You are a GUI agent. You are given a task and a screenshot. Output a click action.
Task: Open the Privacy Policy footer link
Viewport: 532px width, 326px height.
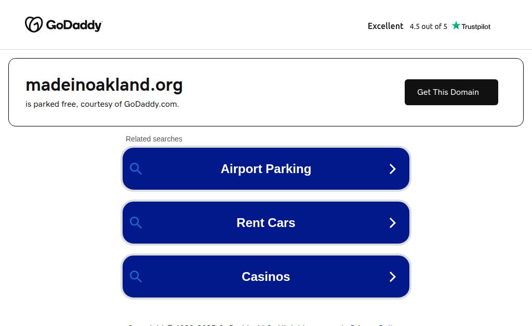(x=371, y=325)
